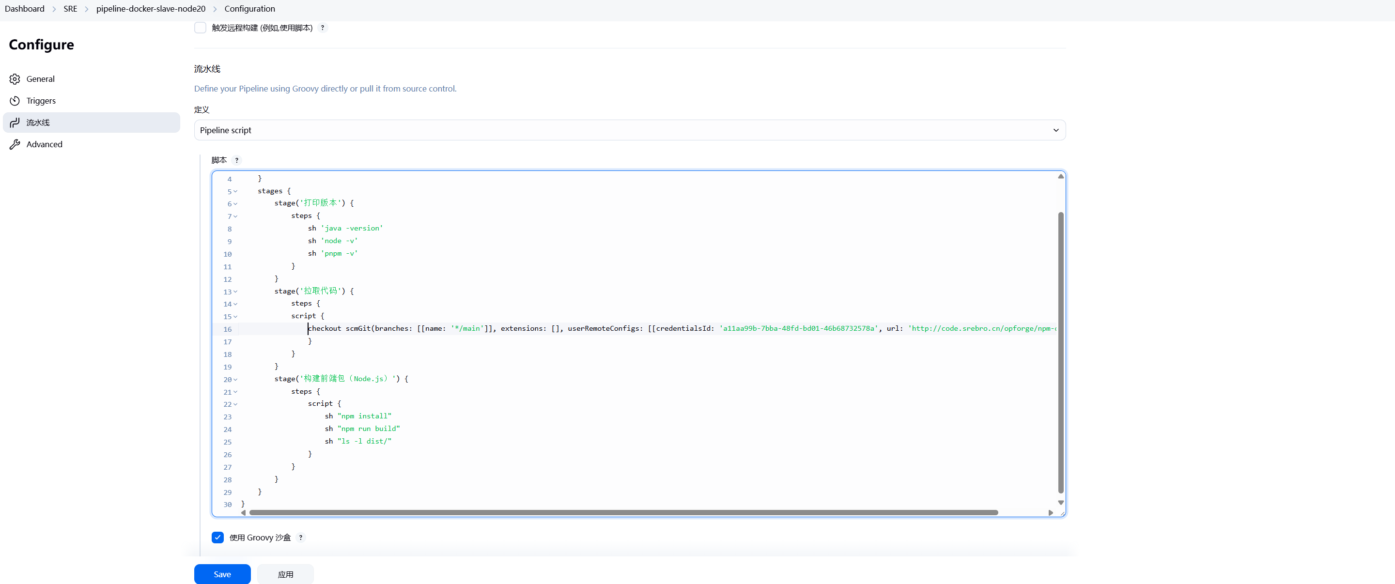Go to Dashboard breadcrumb

point(24,9)
